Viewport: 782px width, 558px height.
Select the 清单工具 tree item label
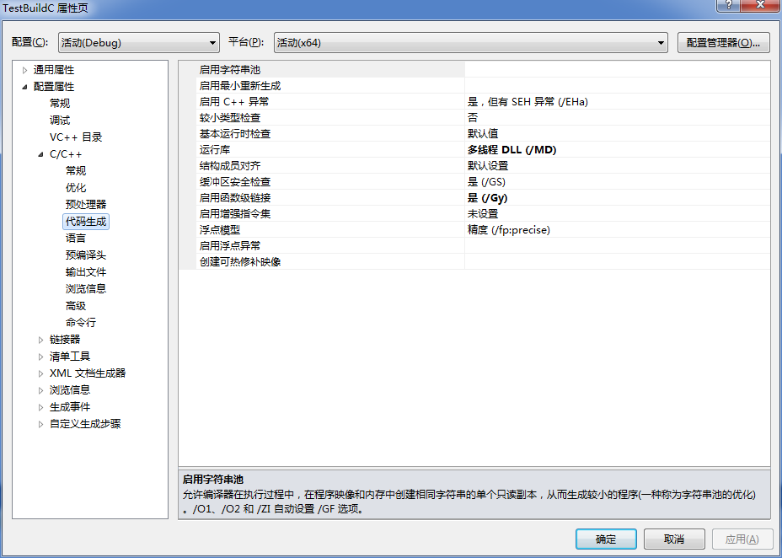coord(70,357)
